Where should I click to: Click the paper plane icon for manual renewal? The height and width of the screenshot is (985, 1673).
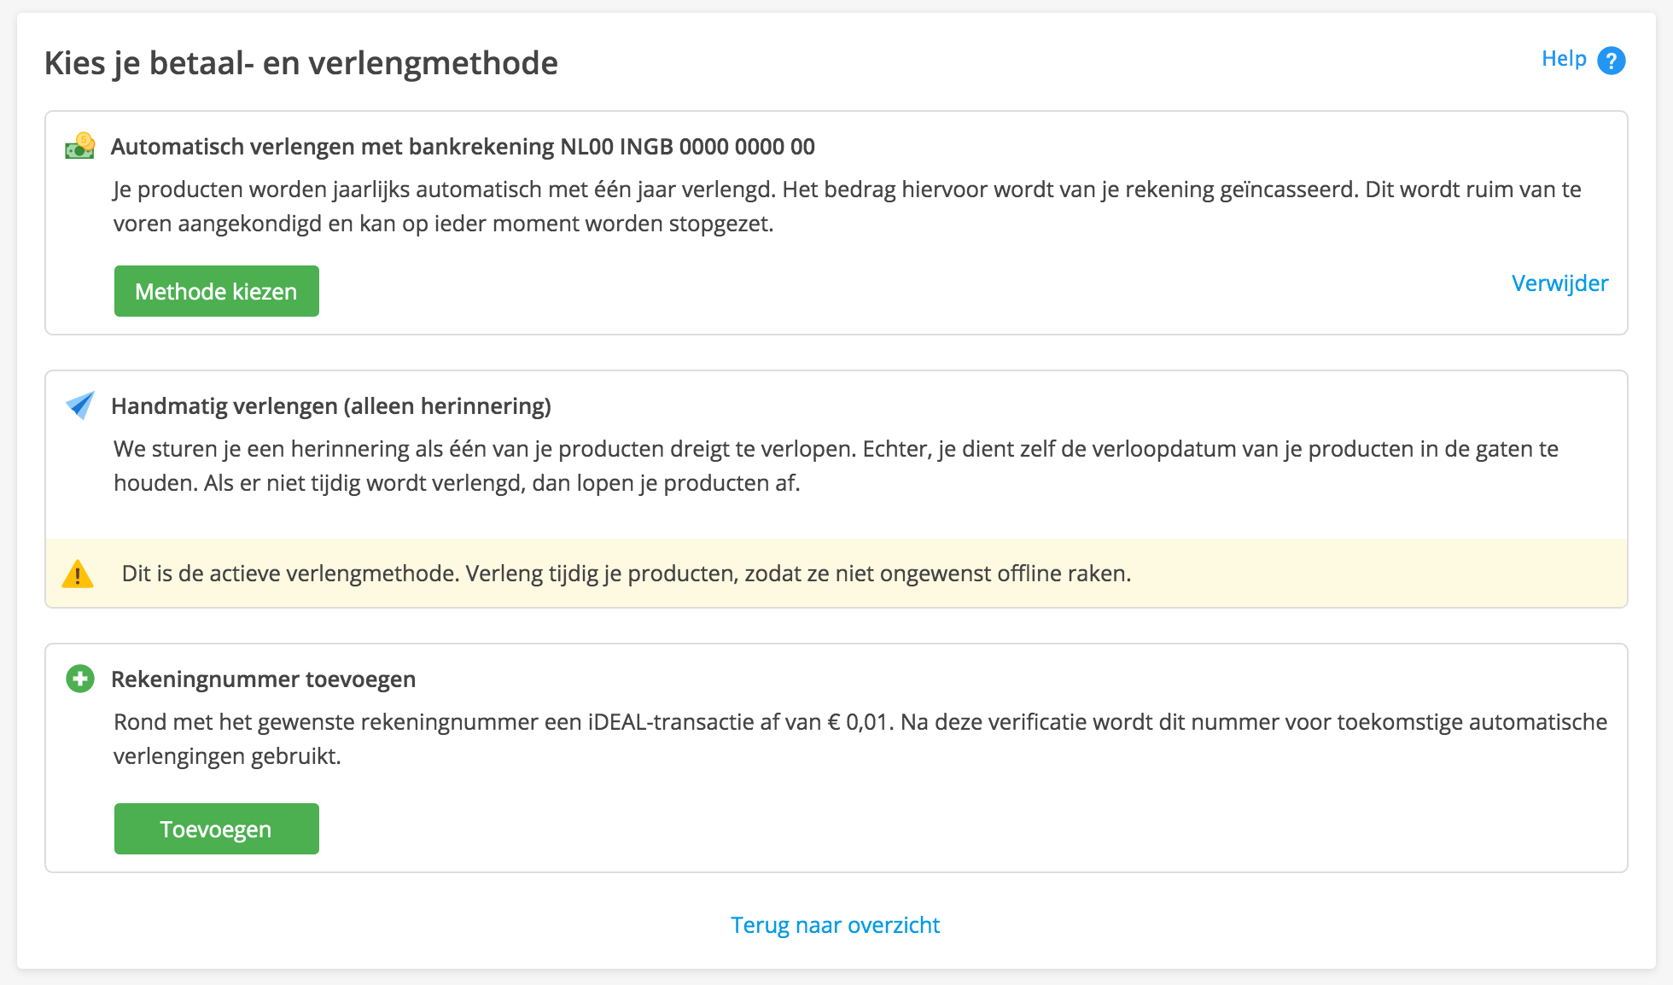pos(79,406)
